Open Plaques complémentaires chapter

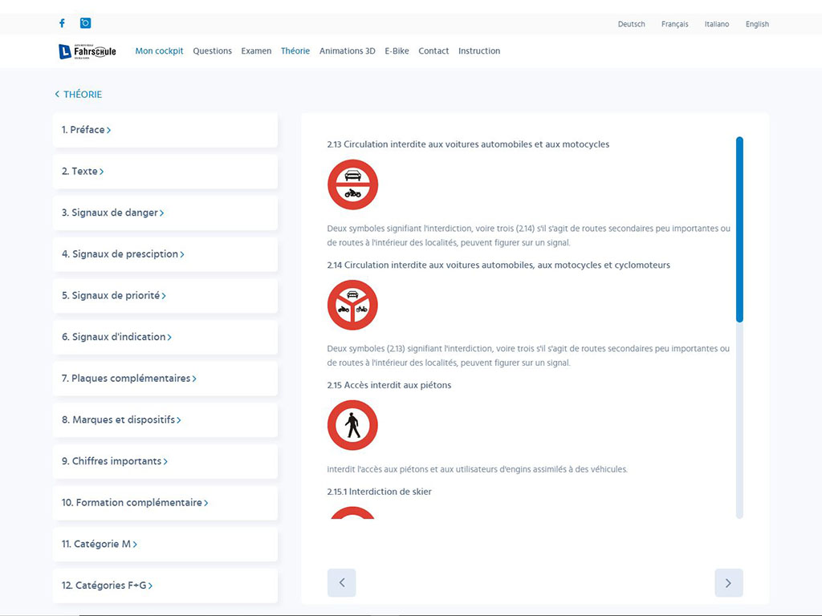(x=128, y=379)
